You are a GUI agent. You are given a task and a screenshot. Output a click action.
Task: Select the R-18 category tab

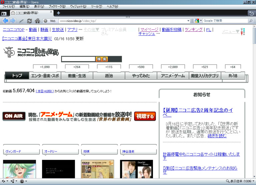[233, 76]
